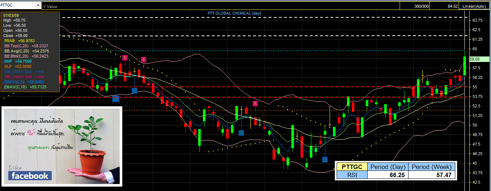Select the .PRAB =56.9783 indicator row

(x=18, y=41)
